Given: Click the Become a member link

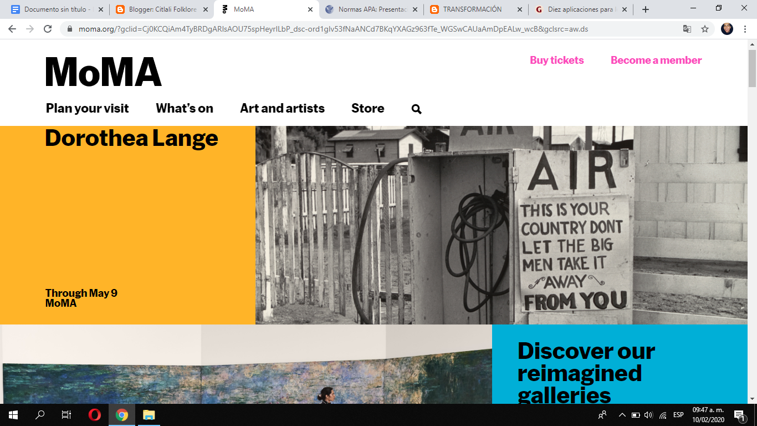Looking at the screenshot, I should click(656, 60).
